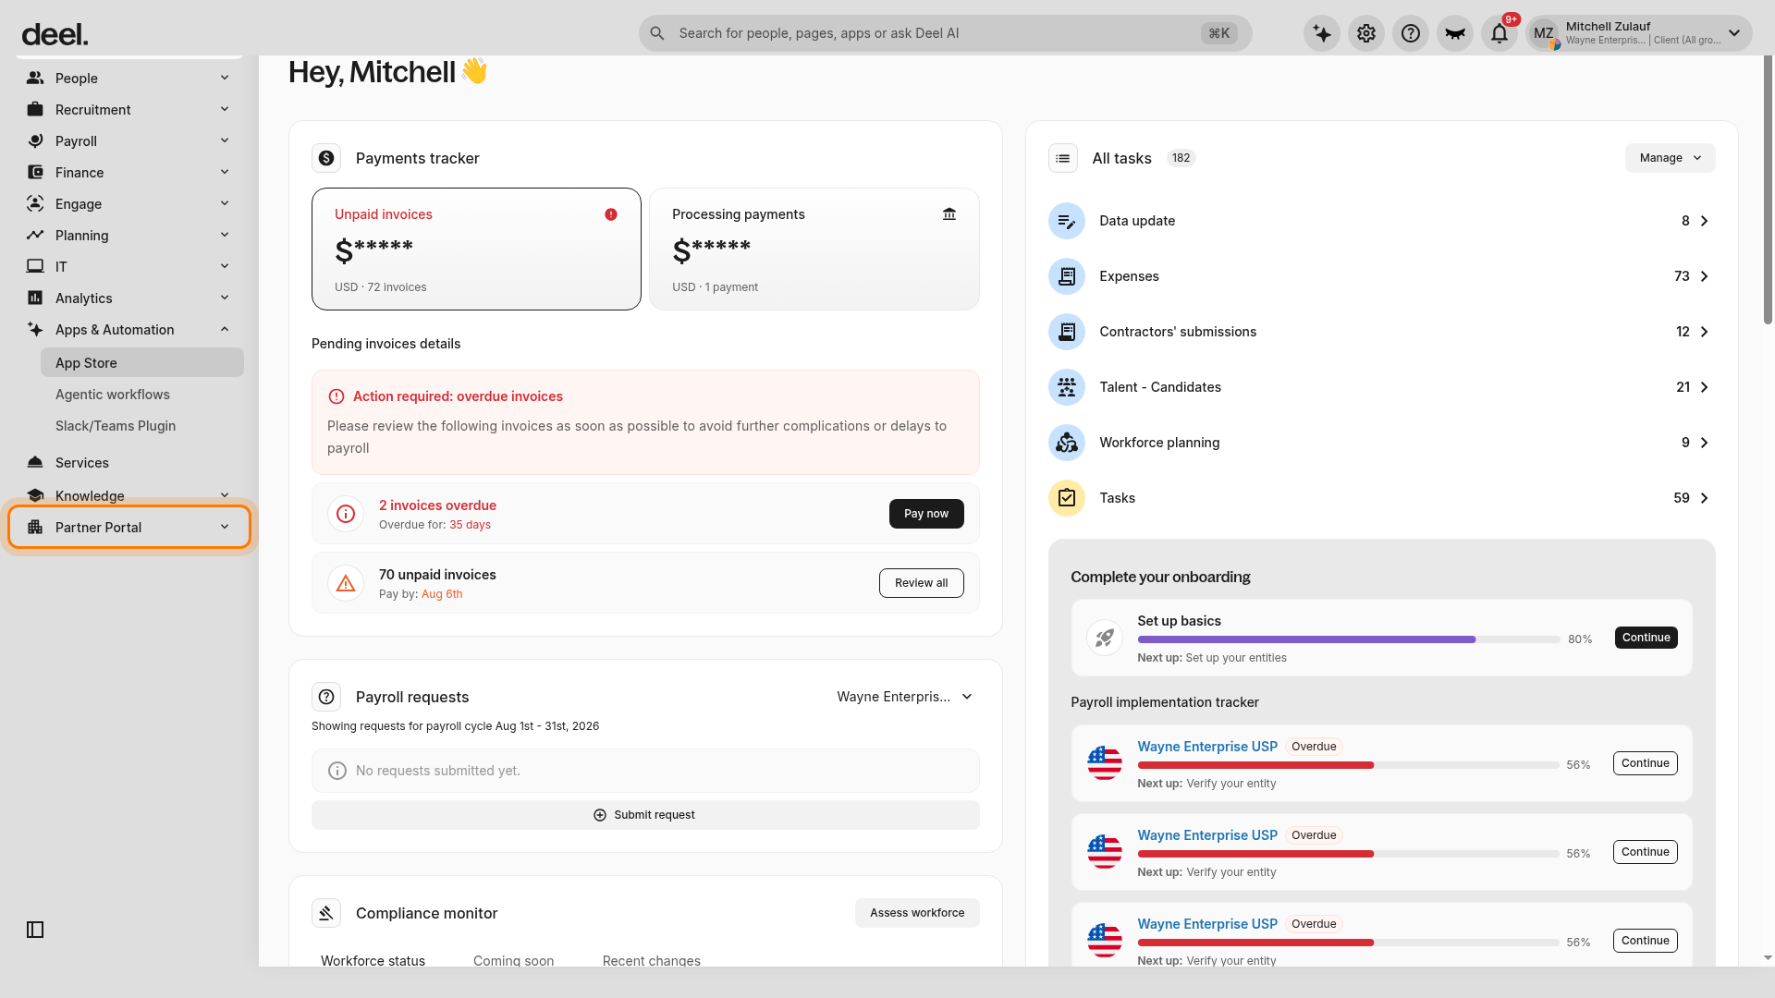This screenshot has width=1775, height=998.
Task: Click the Payments tracker dollar icon
Action: tap(326, 158)
